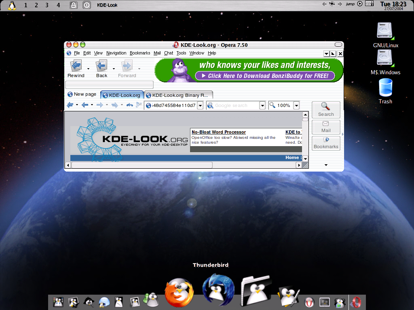
Task: Click the empty bar below navigation buttons
Action: (109, 85)
